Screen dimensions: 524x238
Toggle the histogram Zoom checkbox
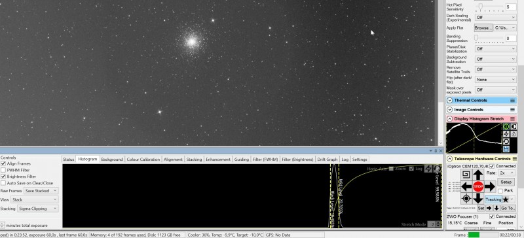tap(391, 169)
